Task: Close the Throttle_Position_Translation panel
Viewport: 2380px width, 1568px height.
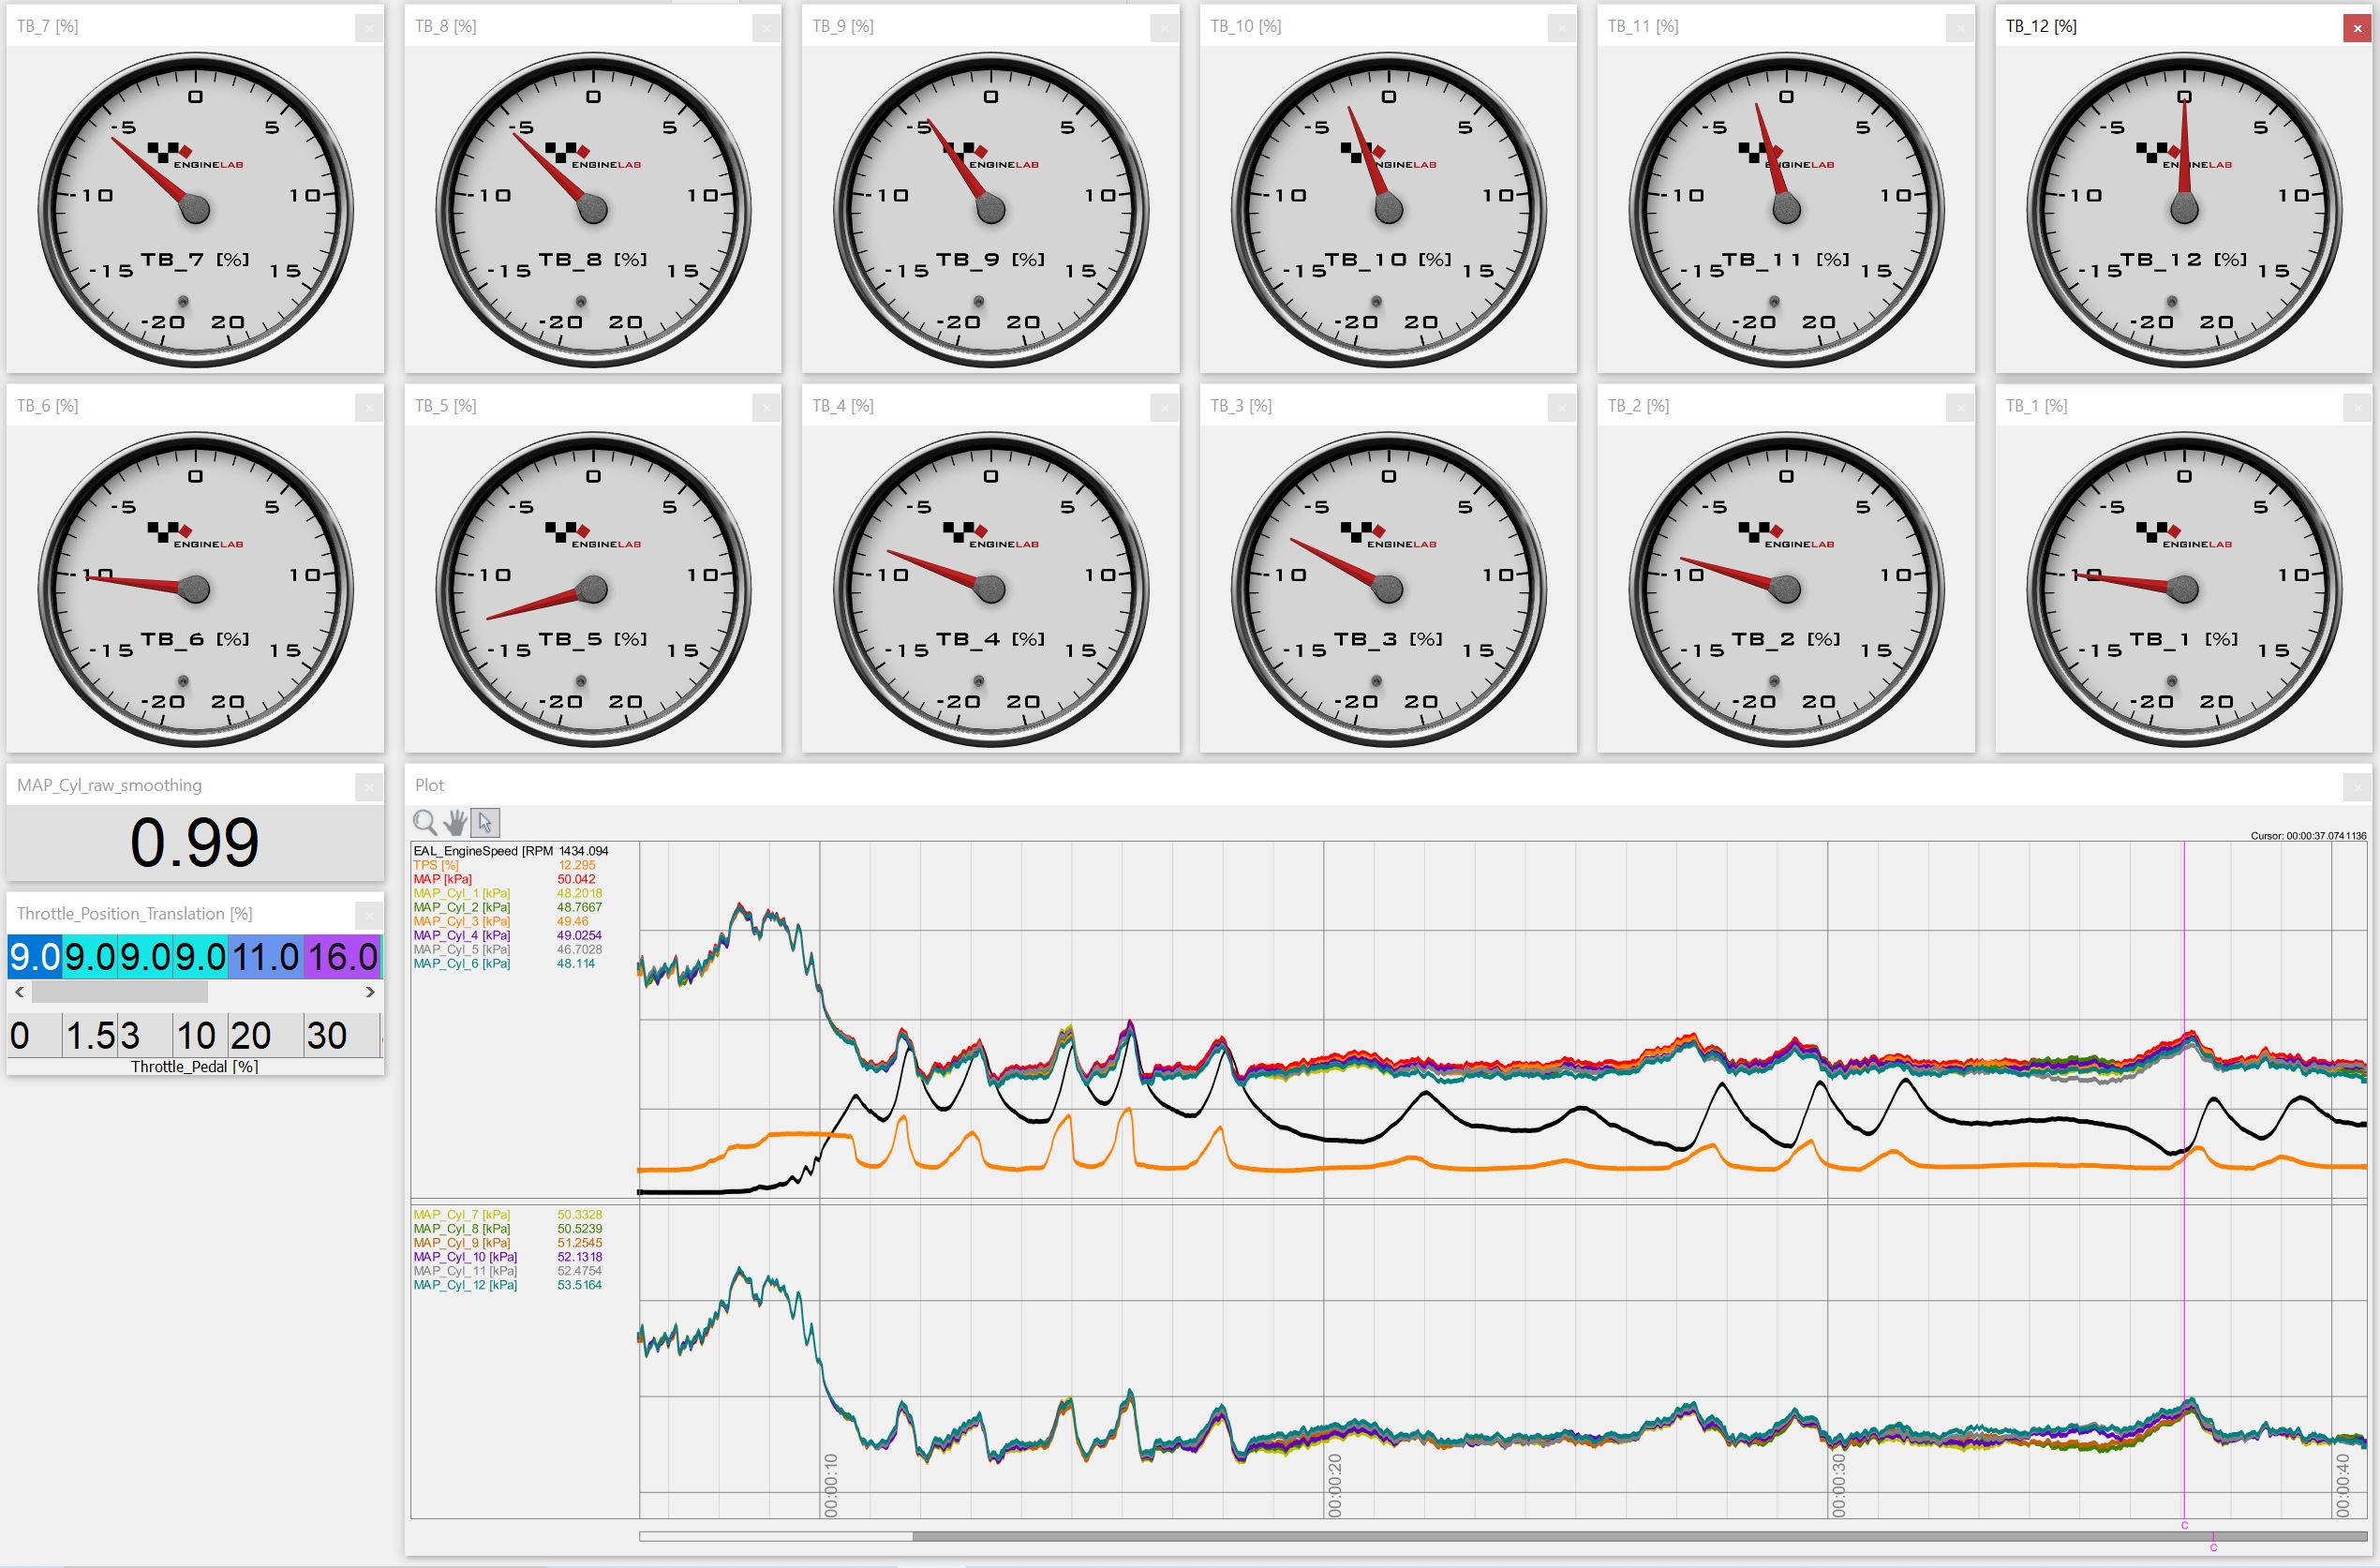Action: [x=368, y=915]
